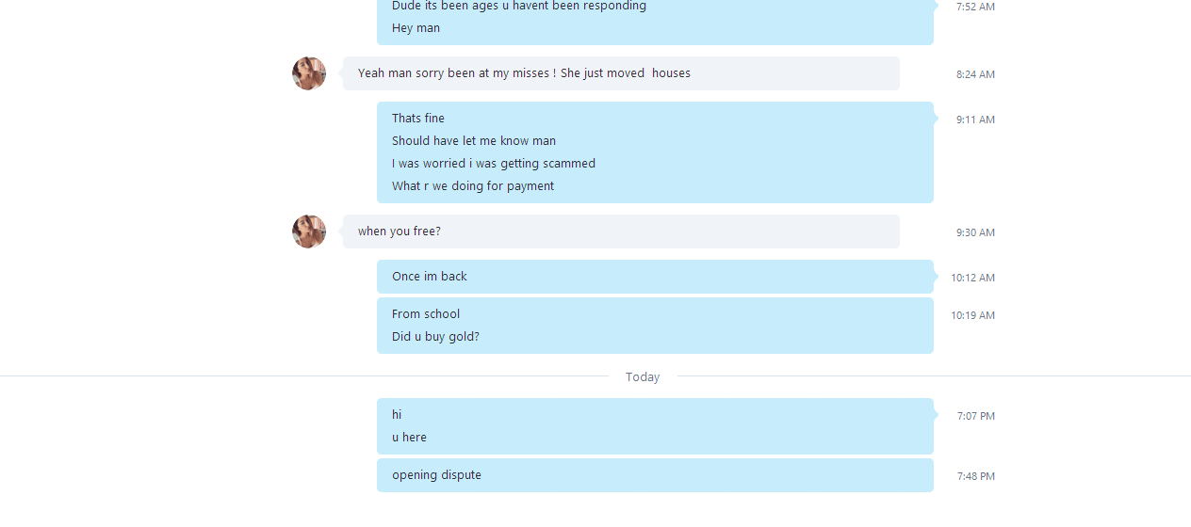This screenshot has height=527, width=1191.
Task: Click the avatar beside 'Yeah man sorry' message
Action: pyautogui.click(x=309, y=73)
